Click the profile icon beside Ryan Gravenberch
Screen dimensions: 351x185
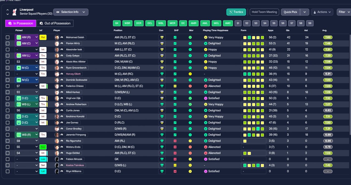point(62,68)
